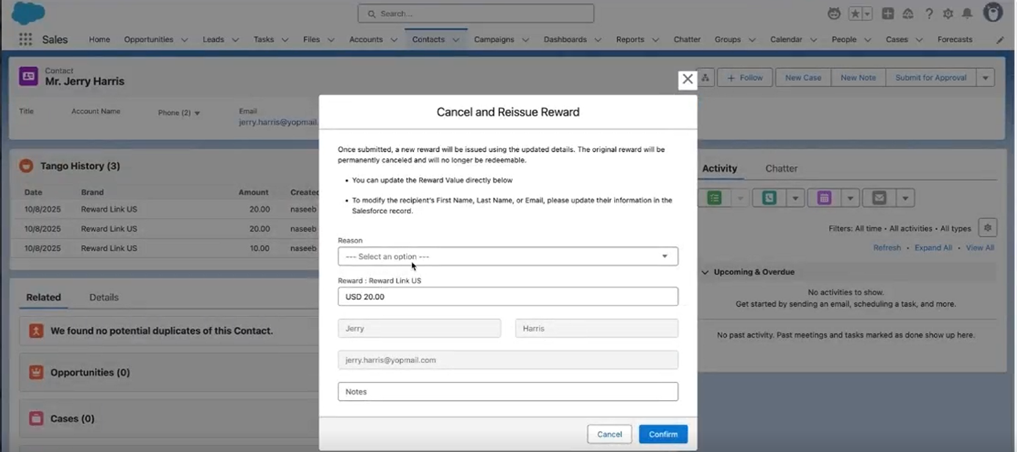Expand the Phone (2) dropdown

click(197, 113)
